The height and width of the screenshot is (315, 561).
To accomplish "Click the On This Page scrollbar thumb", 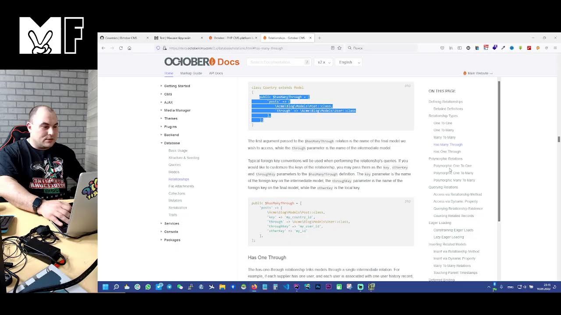I will 499,151.
